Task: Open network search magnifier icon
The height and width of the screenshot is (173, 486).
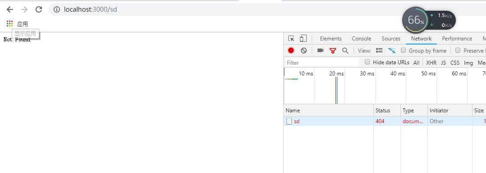Action: tap(345, 50)
